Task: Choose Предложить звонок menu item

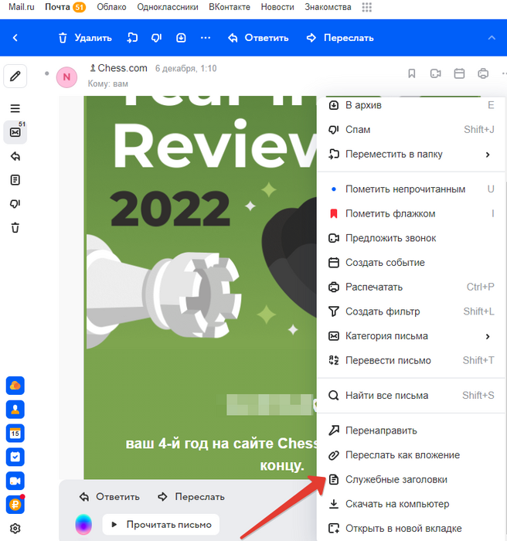Action: 411,238
